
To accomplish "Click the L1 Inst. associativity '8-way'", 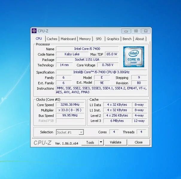I will (139, 110).
